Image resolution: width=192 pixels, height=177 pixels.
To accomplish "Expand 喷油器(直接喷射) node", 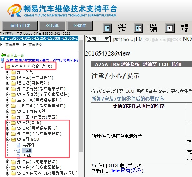I will click(7, 83).
